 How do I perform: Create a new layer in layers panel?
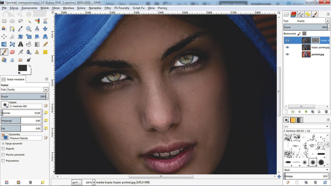286,112
